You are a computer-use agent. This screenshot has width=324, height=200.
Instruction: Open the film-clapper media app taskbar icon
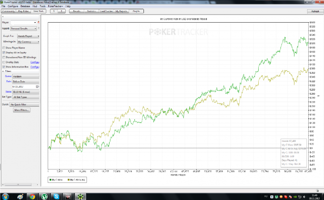(x=68, y=196)
